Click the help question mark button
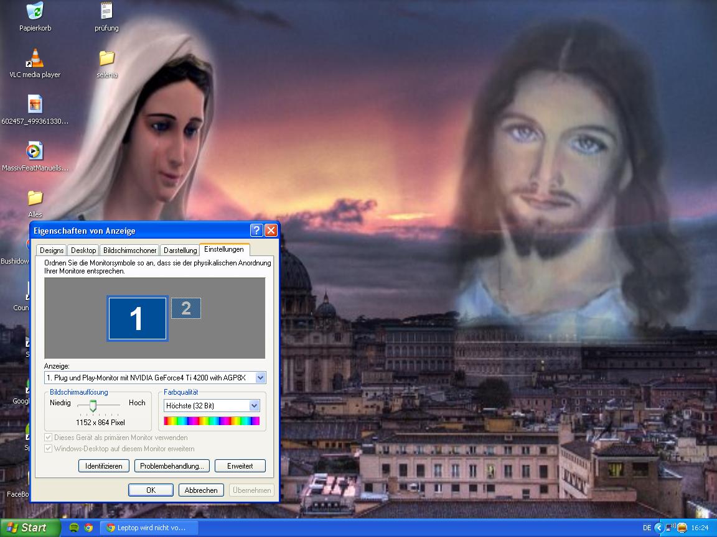Viewport: 717px width, 537px height. 256,231
